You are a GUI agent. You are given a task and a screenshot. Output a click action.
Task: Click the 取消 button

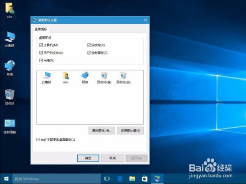click(112, 158)
